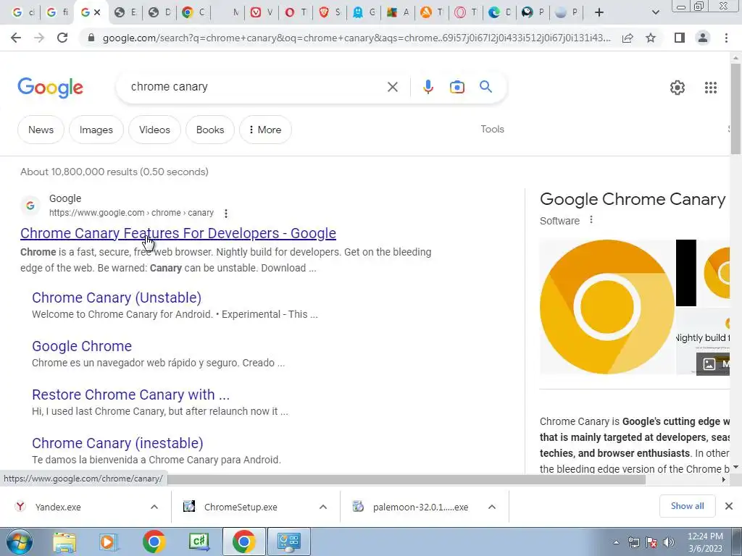
Task: Search by image with the camera icon
Action: 457,87
